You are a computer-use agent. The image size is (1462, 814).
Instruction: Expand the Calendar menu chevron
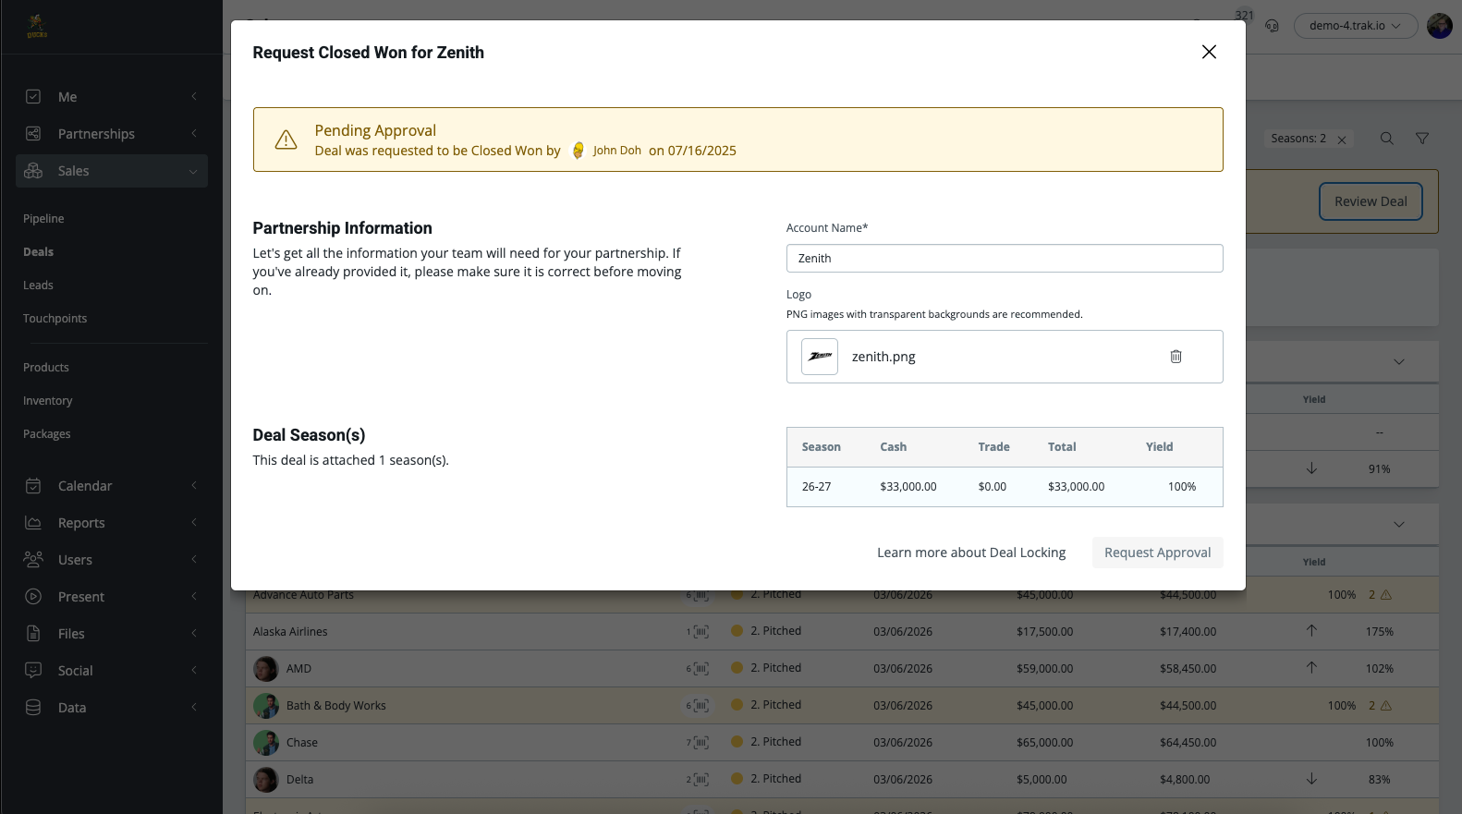pos(194,486)
